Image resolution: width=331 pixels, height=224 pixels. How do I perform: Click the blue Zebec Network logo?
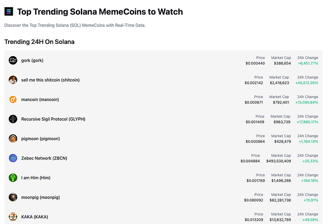13,158
